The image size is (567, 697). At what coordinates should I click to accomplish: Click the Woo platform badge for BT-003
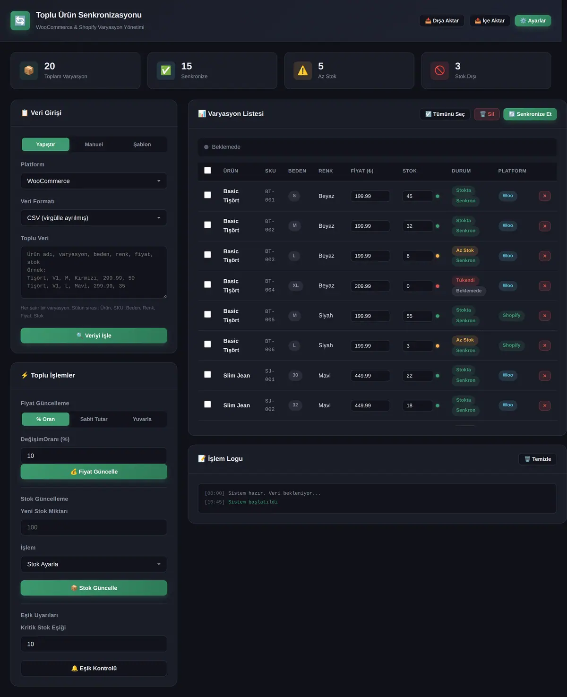pos(507,256)
